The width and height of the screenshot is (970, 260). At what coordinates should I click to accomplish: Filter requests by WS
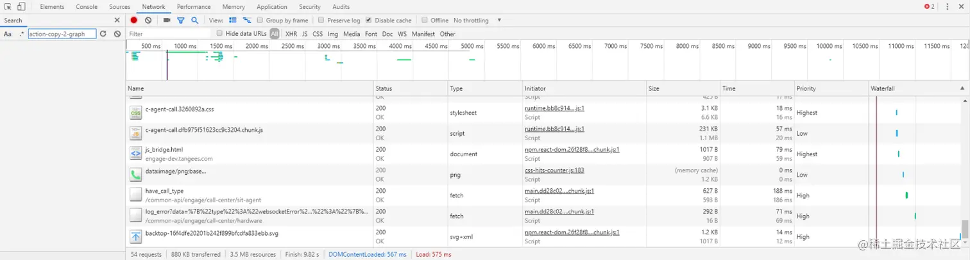tap(402, 34)
